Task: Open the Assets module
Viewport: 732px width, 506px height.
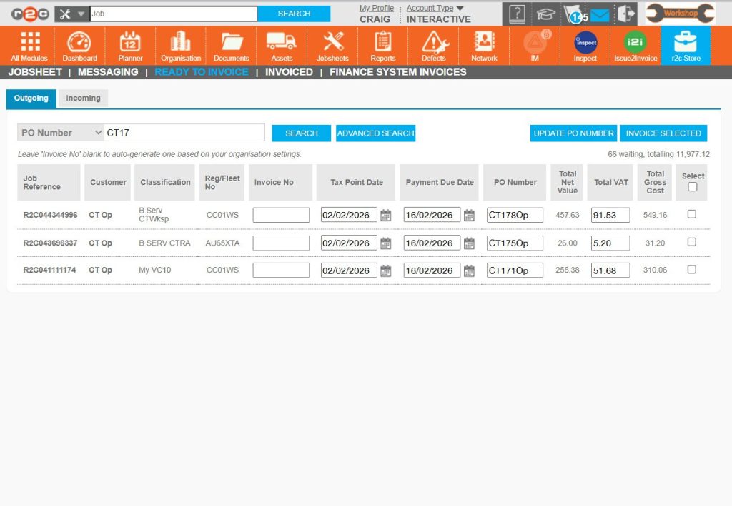Action: coord(282,45)
